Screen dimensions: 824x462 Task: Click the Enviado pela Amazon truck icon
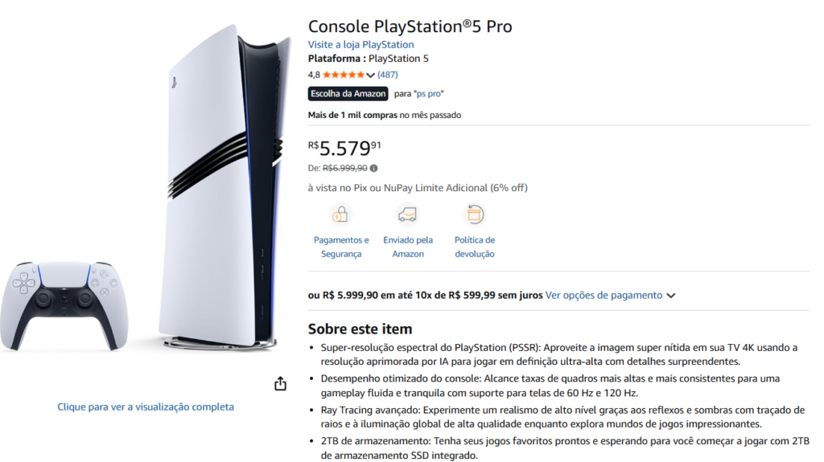point(408,215)
